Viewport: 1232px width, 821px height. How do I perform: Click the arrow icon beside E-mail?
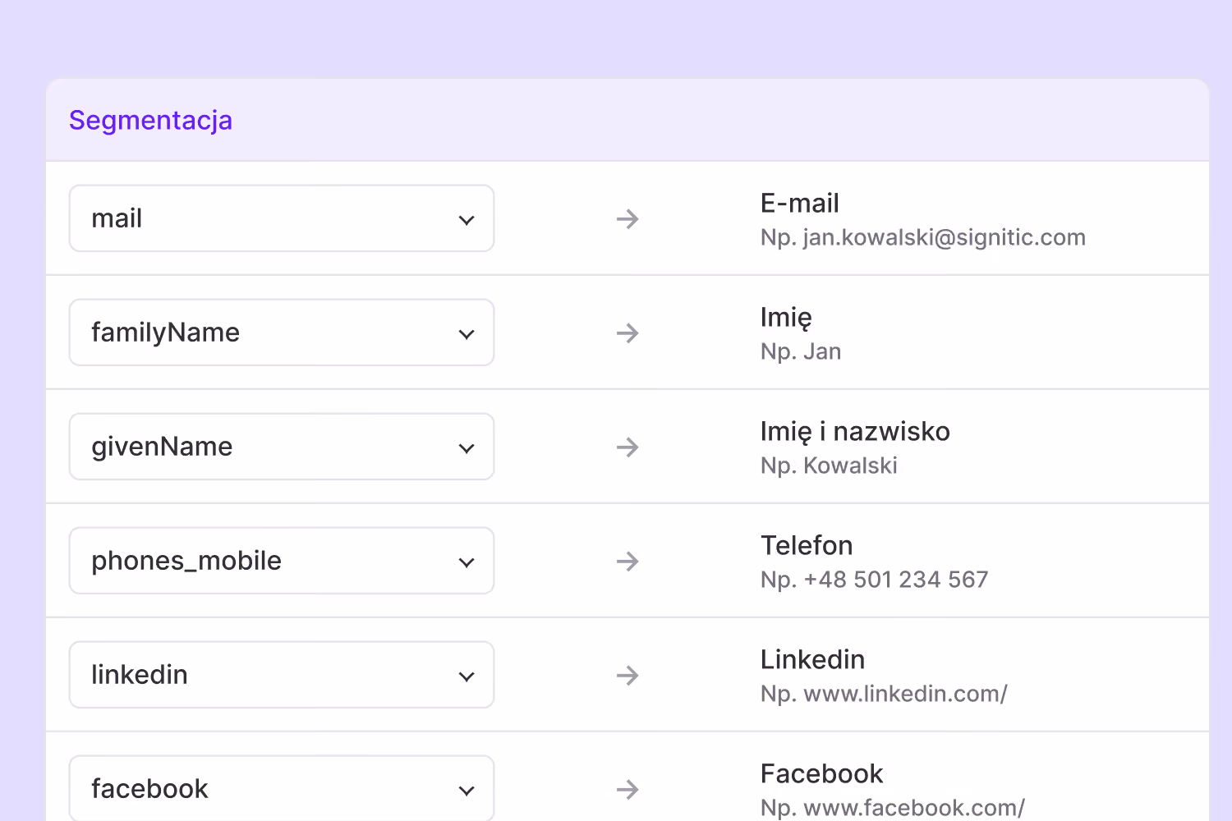[627, 219]
